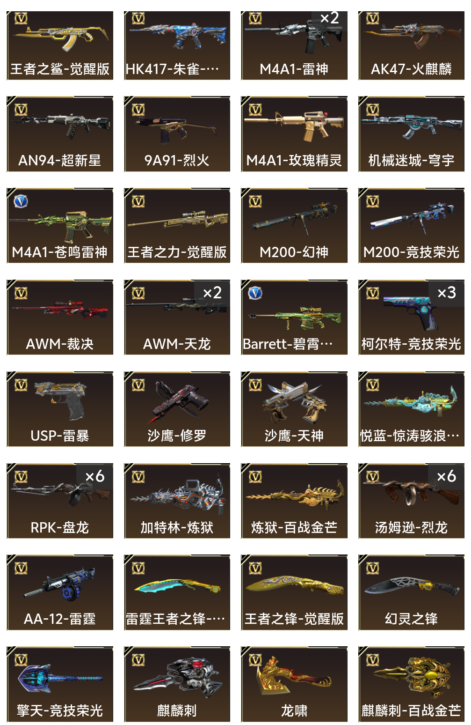The image size is (471, 725).
Task: Pick the M4A1-玫瑰精灵 golden rifle
Action: (294, 125)
